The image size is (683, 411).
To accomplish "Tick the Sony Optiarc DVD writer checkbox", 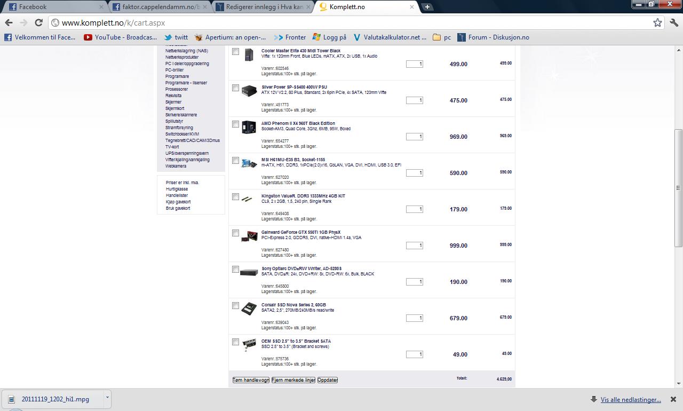I will (x=235, y=270).
